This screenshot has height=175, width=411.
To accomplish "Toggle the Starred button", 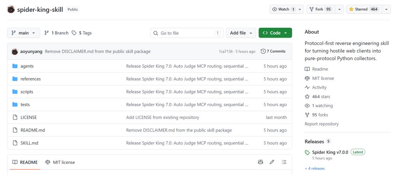I will (364, 9).
